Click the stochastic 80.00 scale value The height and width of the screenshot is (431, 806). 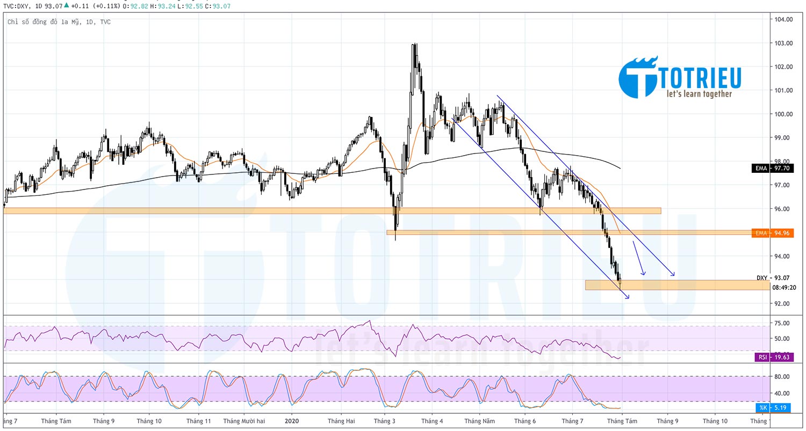[782, 377]
